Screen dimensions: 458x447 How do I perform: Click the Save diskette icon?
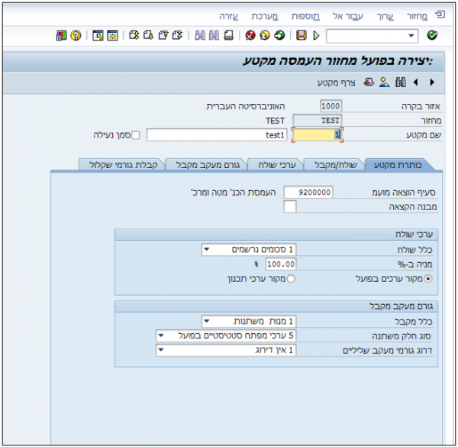[x=302, y=35]
